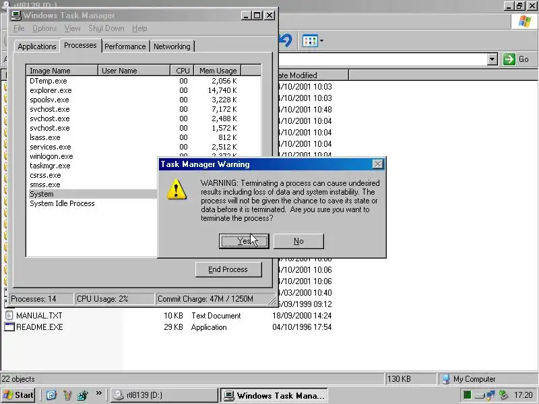Click the network connection tray icon

click(x=491, y=395)
